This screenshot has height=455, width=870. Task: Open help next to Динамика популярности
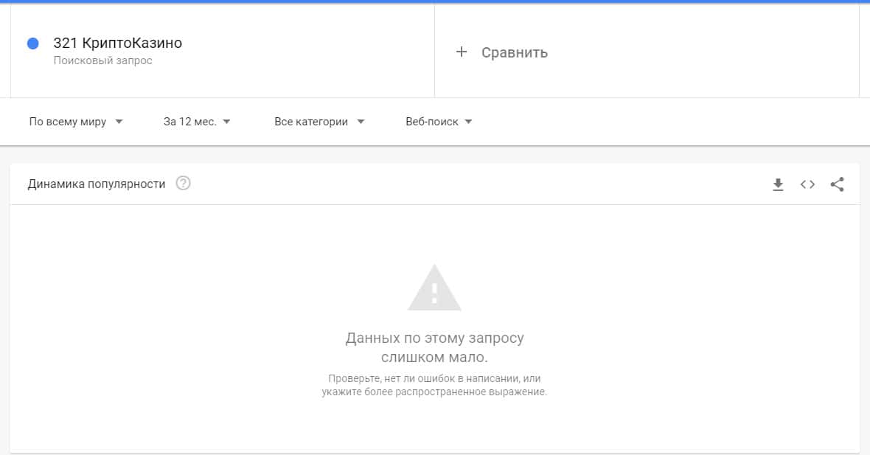coord(183,184)
